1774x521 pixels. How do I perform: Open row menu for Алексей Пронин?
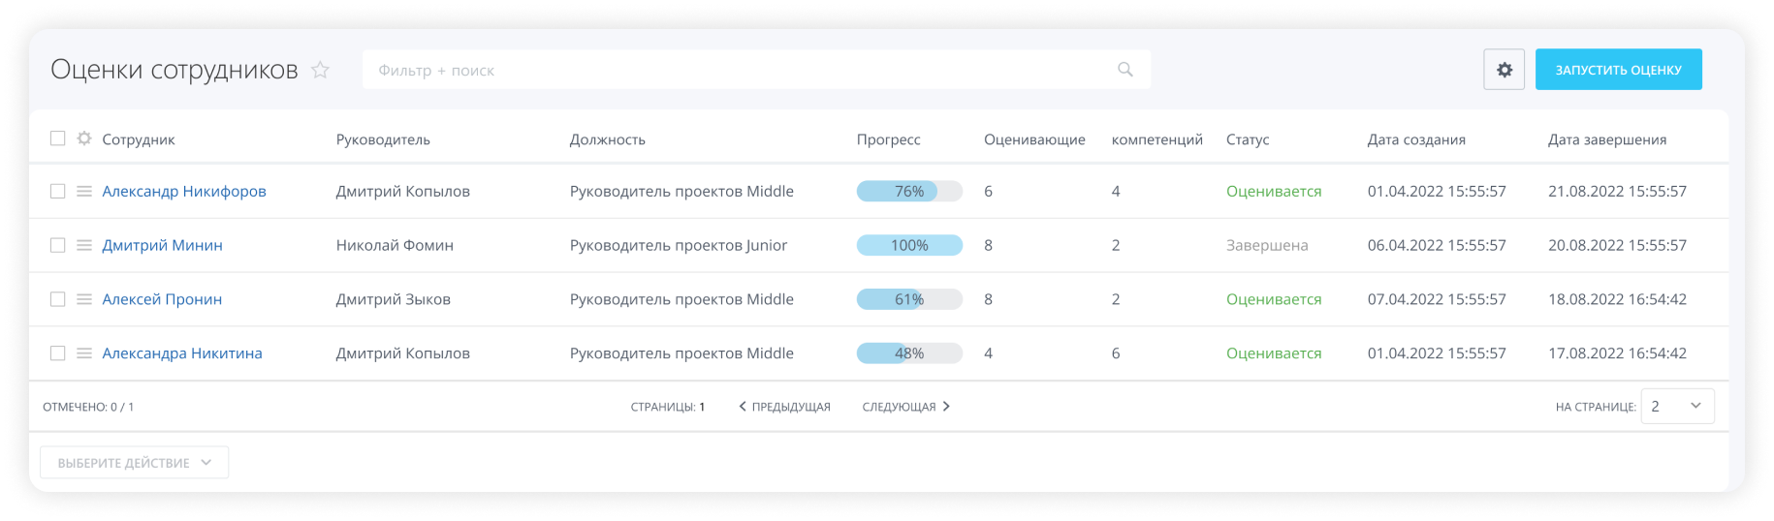pos(84,300)
